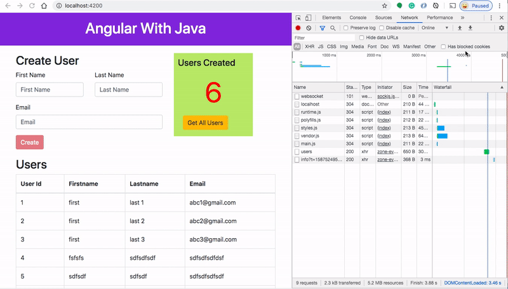Open the browser home page
The image size is (508, 289).
[x=44, y=6]
